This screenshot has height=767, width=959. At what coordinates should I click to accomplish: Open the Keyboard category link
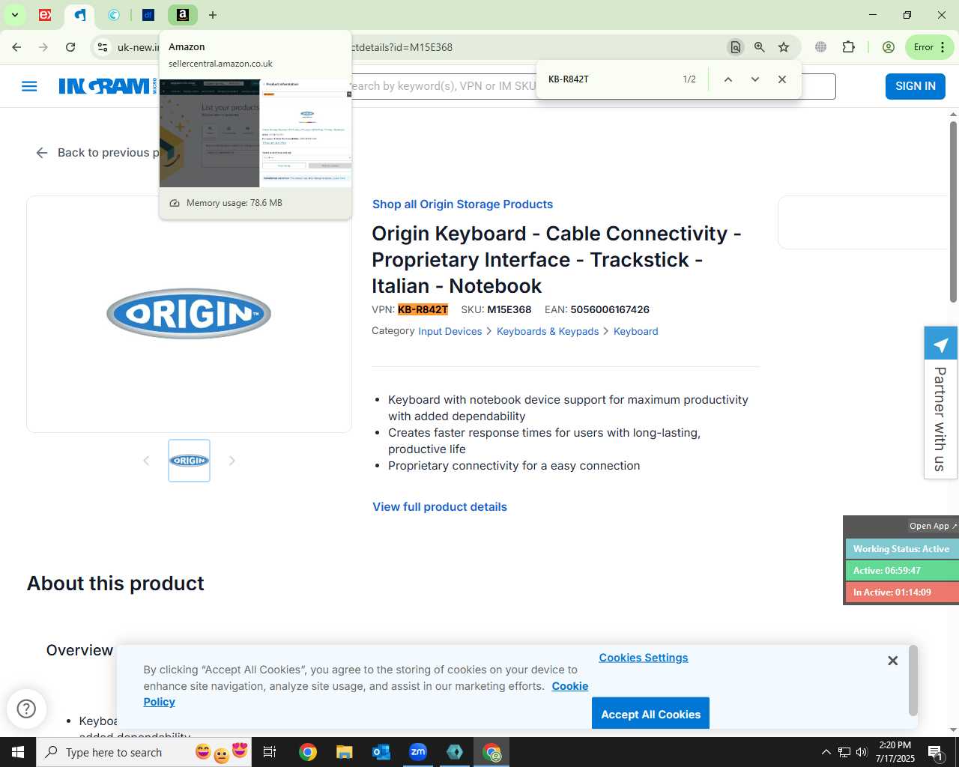[636, 331]
